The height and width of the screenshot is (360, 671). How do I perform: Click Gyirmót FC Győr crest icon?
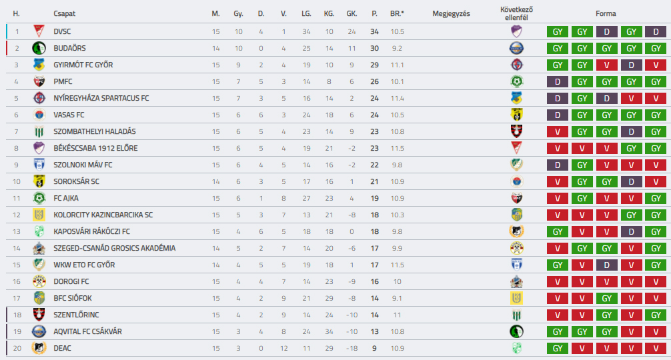pyautogui.click(x=39, y=65)
